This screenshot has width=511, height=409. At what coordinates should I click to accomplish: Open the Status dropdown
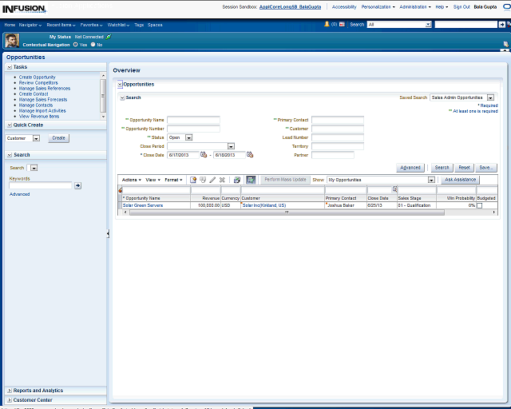tap(188, 137)
